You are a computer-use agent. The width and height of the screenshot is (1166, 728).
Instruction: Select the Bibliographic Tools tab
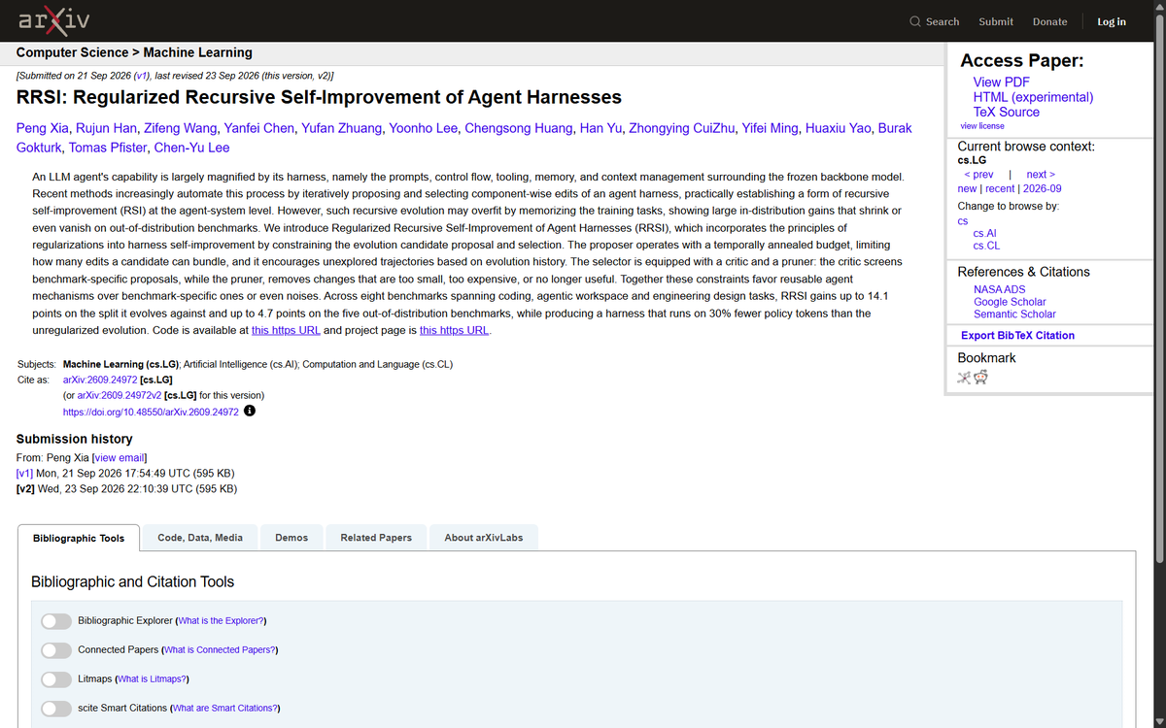click(x=79, y=538)
